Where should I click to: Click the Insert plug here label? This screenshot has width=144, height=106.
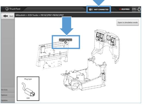[x=65, y=40]
